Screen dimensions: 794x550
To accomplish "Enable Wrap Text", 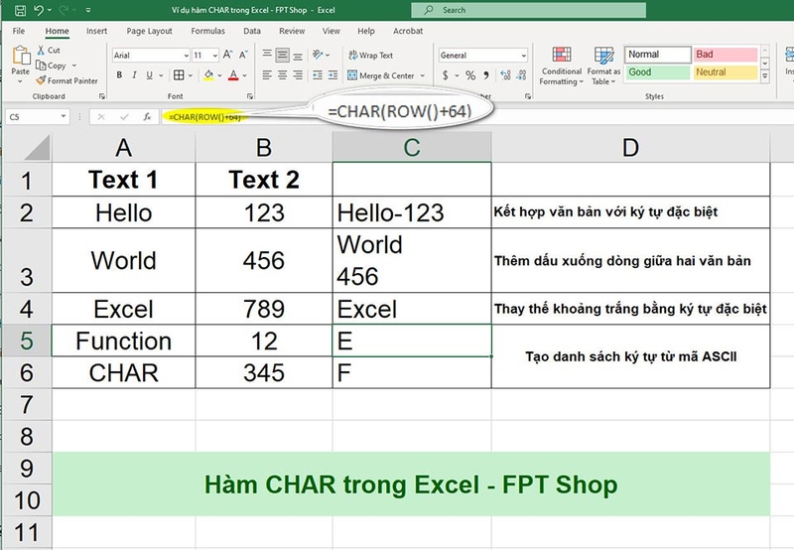I will click(x=370, y=56).
